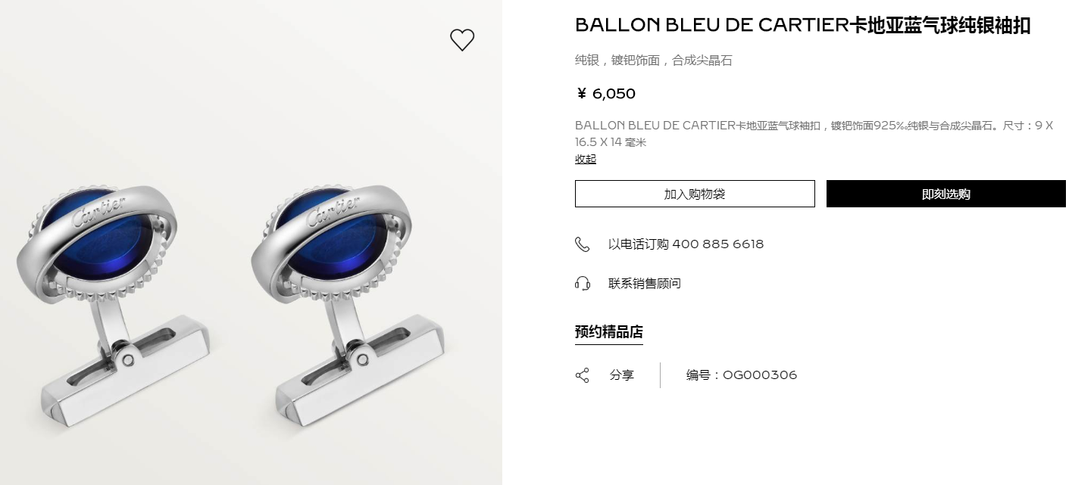Click the 加入购物袋 button
The width and height of the screenshot is (1072, 485).
click(695, 194)
